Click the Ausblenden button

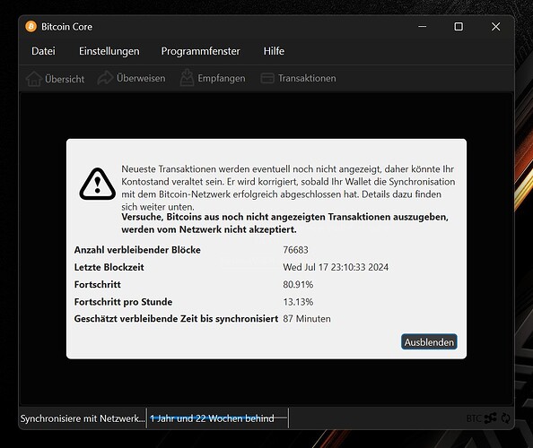(x=429, y=342)
